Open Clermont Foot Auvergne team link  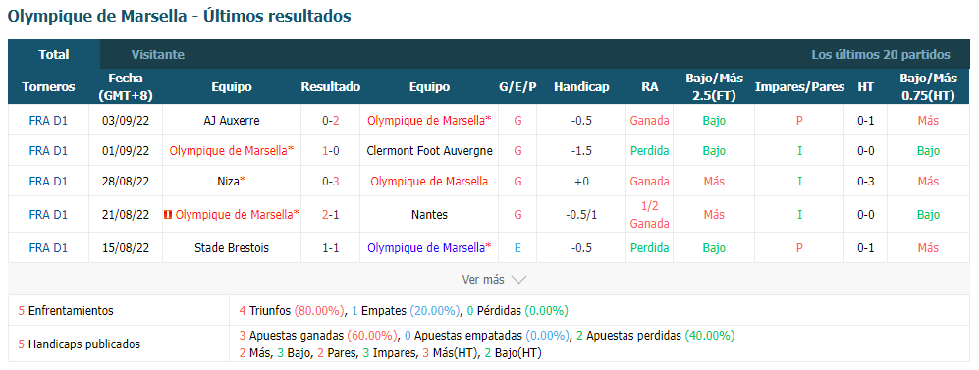[x=429, y=150]
